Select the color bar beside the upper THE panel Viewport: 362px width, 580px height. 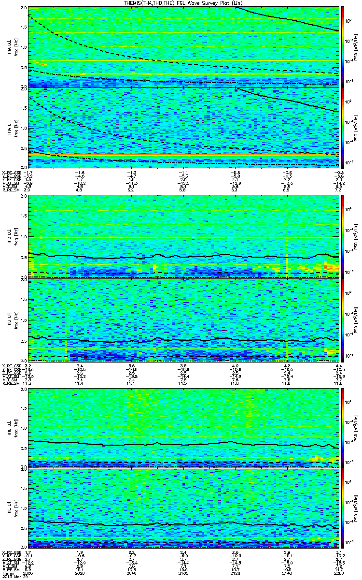343,427
